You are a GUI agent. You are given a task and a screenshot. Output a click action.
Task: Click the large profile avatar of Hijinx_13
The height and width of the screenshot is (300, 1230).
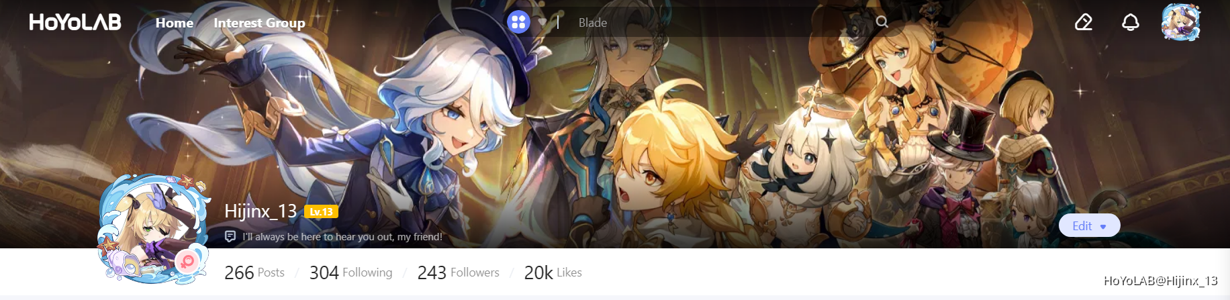click(154, 230)
